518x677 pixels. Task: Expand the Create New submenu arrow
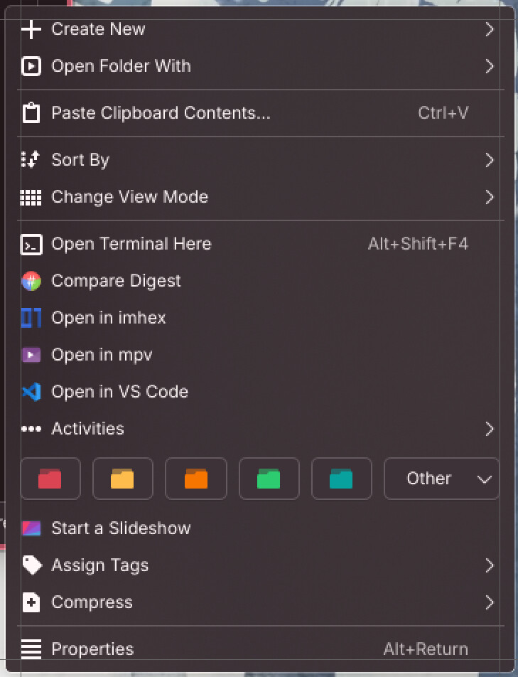click(489, 29)
